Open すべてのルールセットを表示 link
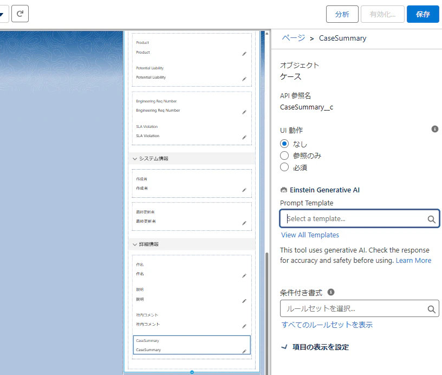 pyautogui.click(x=327, y=325)
